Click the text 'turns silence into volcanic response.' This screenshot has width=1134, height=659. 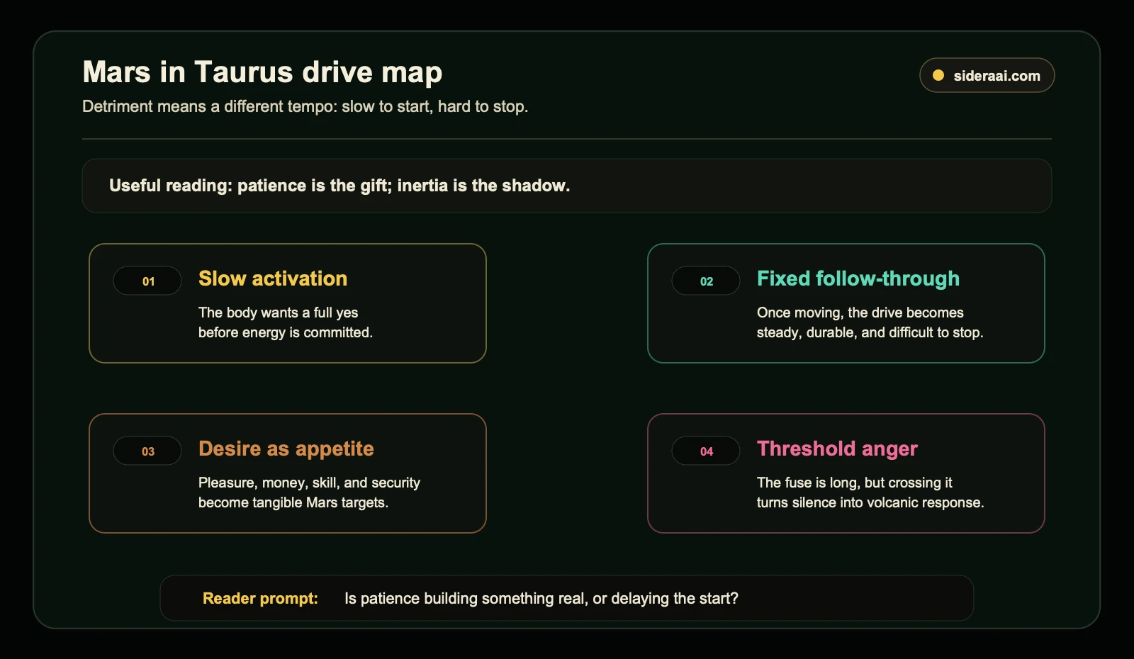tap(870, 502)
